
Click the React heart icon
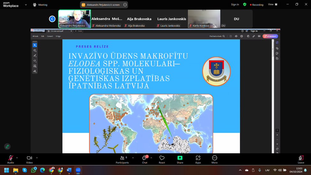point(162,159)
